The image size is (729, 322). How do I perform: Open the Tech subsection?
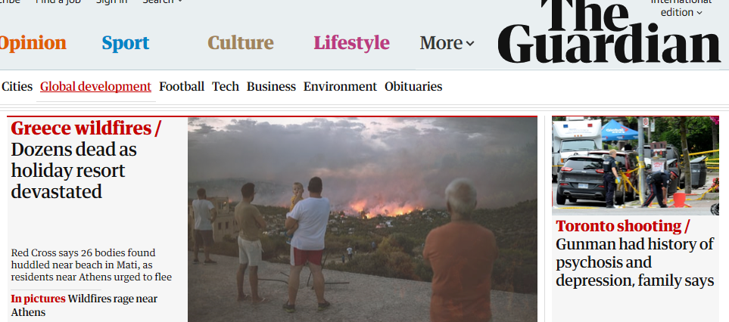226,87
